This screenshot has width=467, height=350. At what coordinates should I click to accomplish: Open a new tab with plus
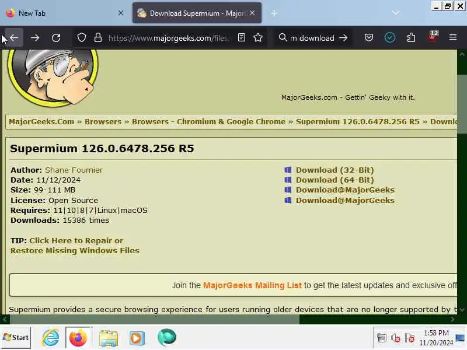(x=274, y=13)
